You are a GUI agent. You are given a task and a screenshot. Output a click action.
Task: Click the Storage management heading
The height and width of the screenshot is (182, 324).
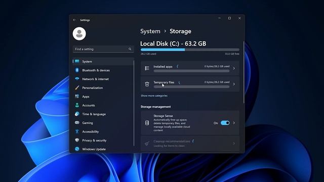[155, 107]
